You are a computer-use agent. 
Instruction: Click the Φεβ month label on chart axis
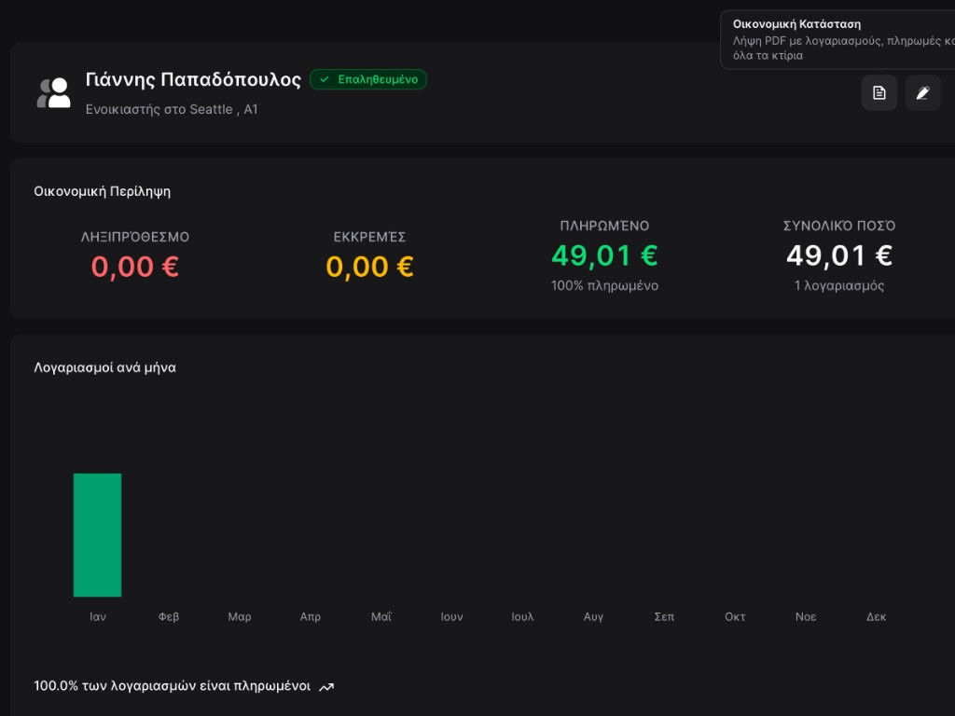pyautogui.click(x=169, y=617)
